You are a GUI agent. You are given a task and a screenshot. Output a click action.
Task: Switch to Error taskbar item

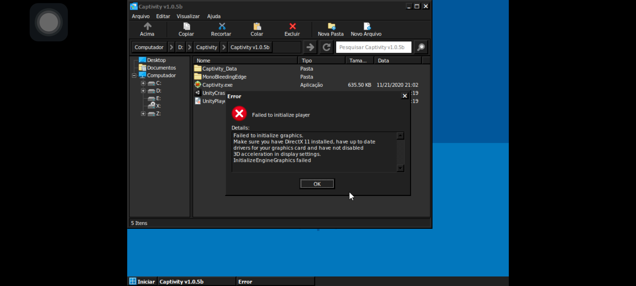coord(275,281)
